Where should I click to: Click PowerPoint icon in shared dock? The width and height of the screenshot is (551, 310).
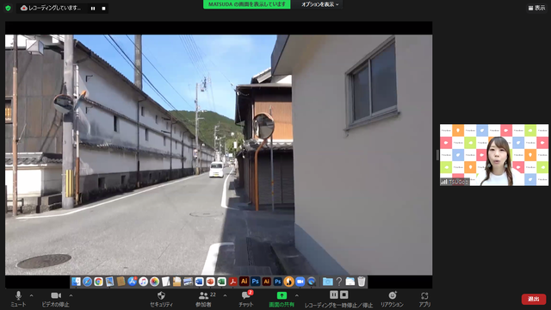click(x=210, y=282)
